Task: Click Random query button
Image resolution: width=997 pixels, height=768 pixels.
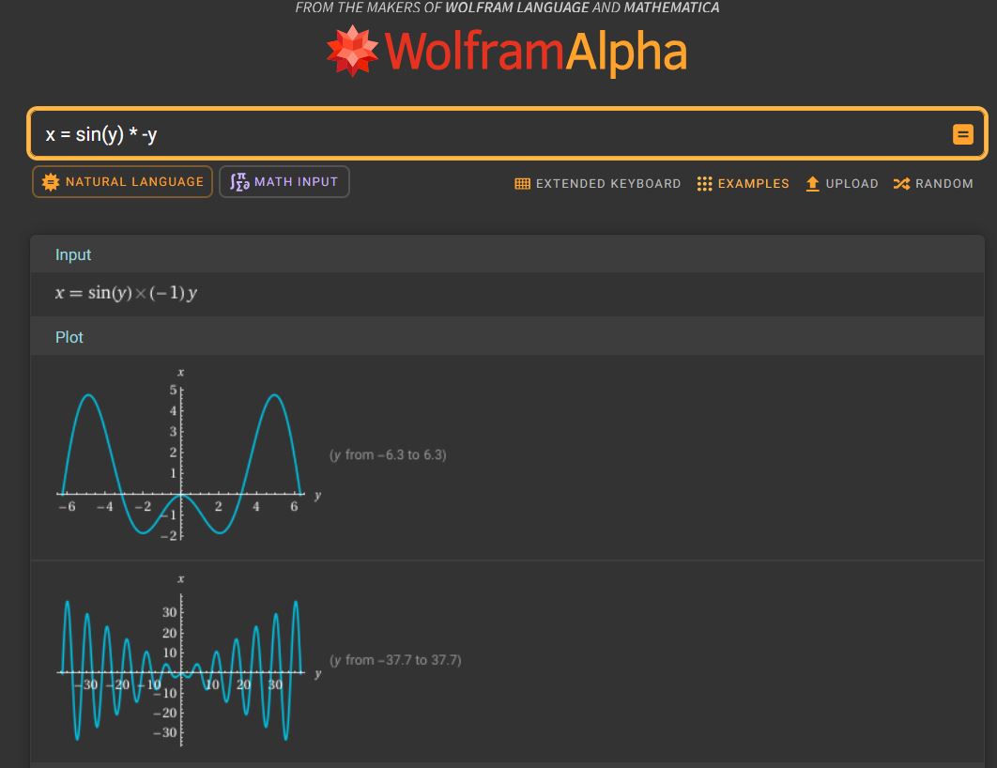Action: pyautogui.click(x=933, y=184)
